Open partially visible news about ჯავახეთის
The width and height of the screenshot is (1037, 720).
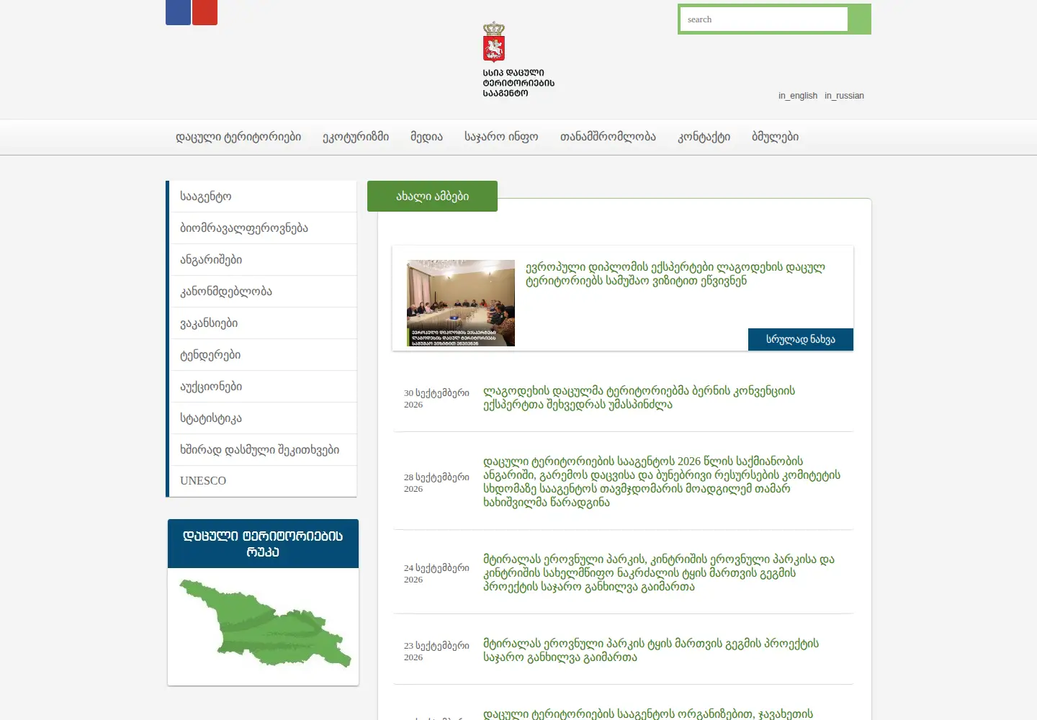tap(648, 714)
